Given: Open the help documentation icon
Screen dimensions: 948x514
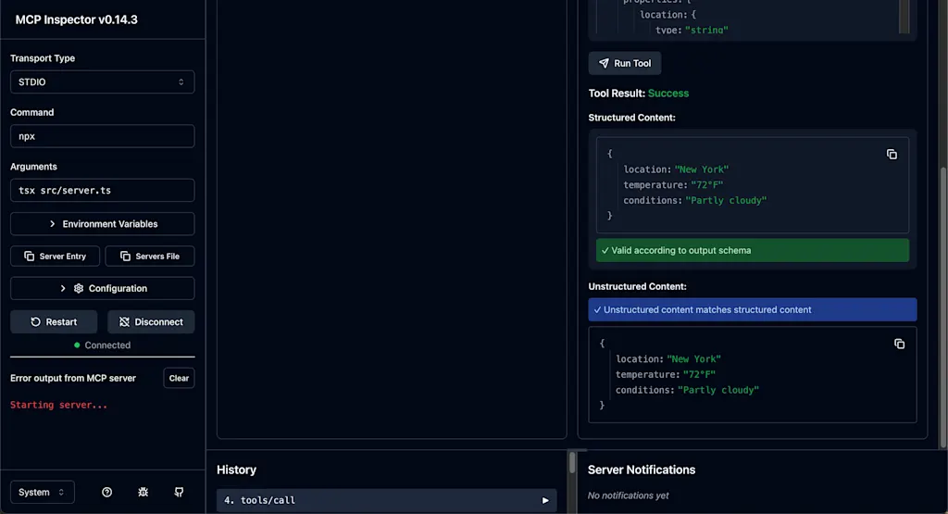Looking at the screenshot, I should [106, 492].
